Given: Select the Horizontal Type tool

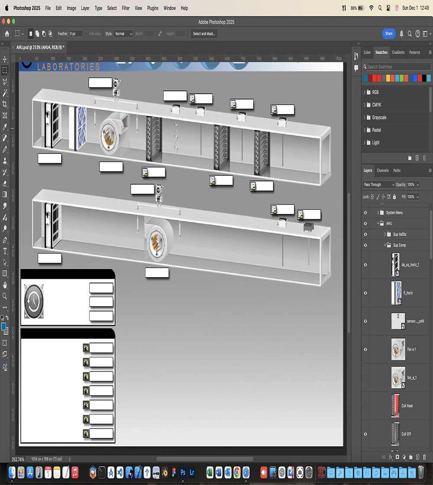Looking at the screenshot, I should pyautogui.click(x=5, y=251).
